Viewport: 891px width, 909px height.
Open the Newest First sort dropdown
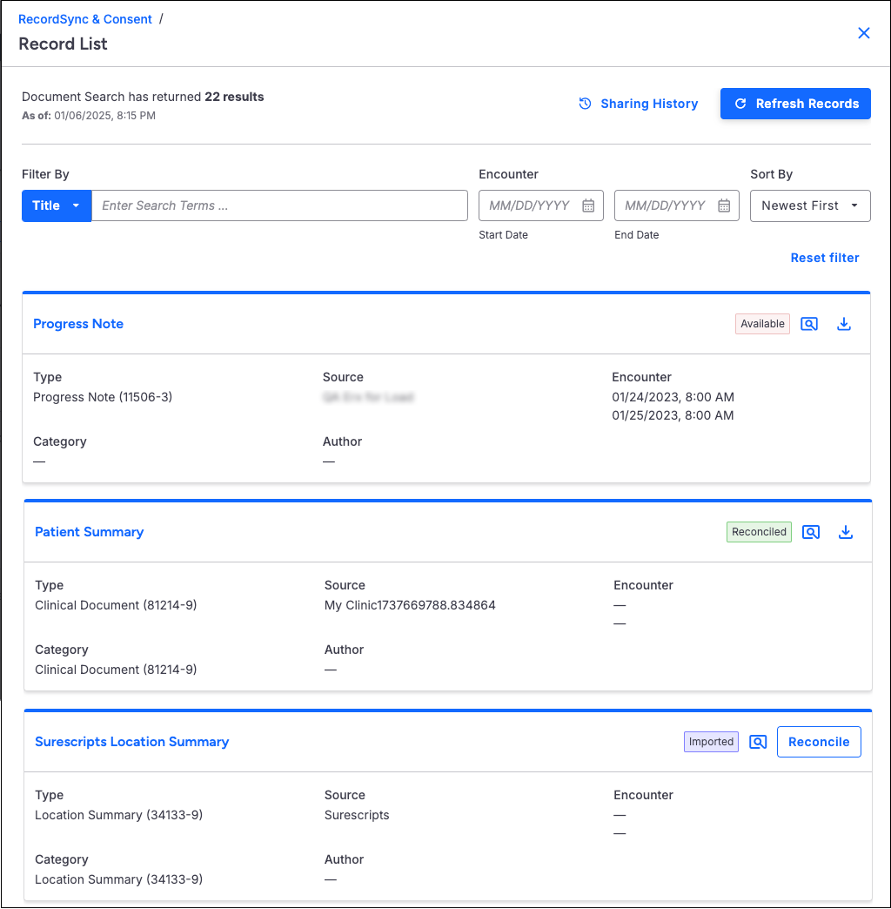[x=809, y=205]
